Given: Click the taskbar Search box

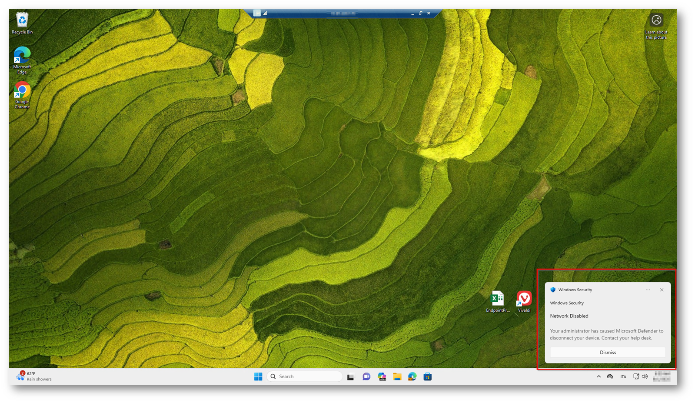Looking at the screenshot, I should [304, 376].
